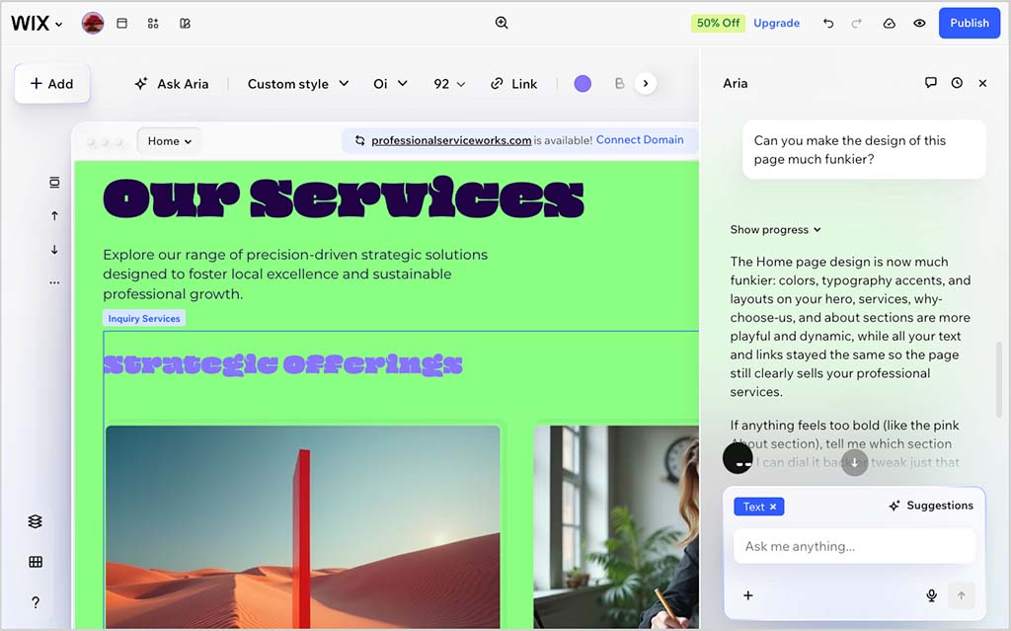Viewport: 1011px width, 631px height.
Task: Click the section layout icon in side strip
Action: coord(55,183)
